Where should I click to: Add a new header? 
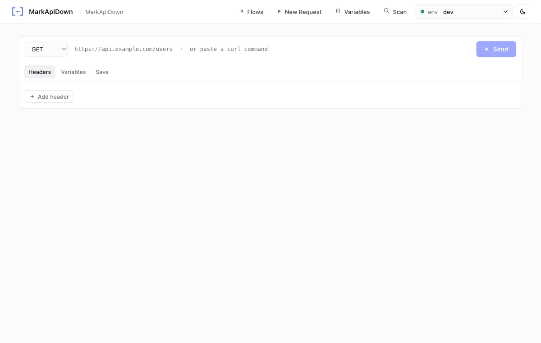(49, 96)
